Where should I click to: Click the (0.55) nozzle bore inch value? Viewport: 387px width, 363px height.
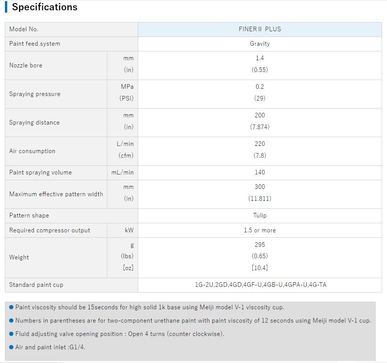tap(260, 70)
